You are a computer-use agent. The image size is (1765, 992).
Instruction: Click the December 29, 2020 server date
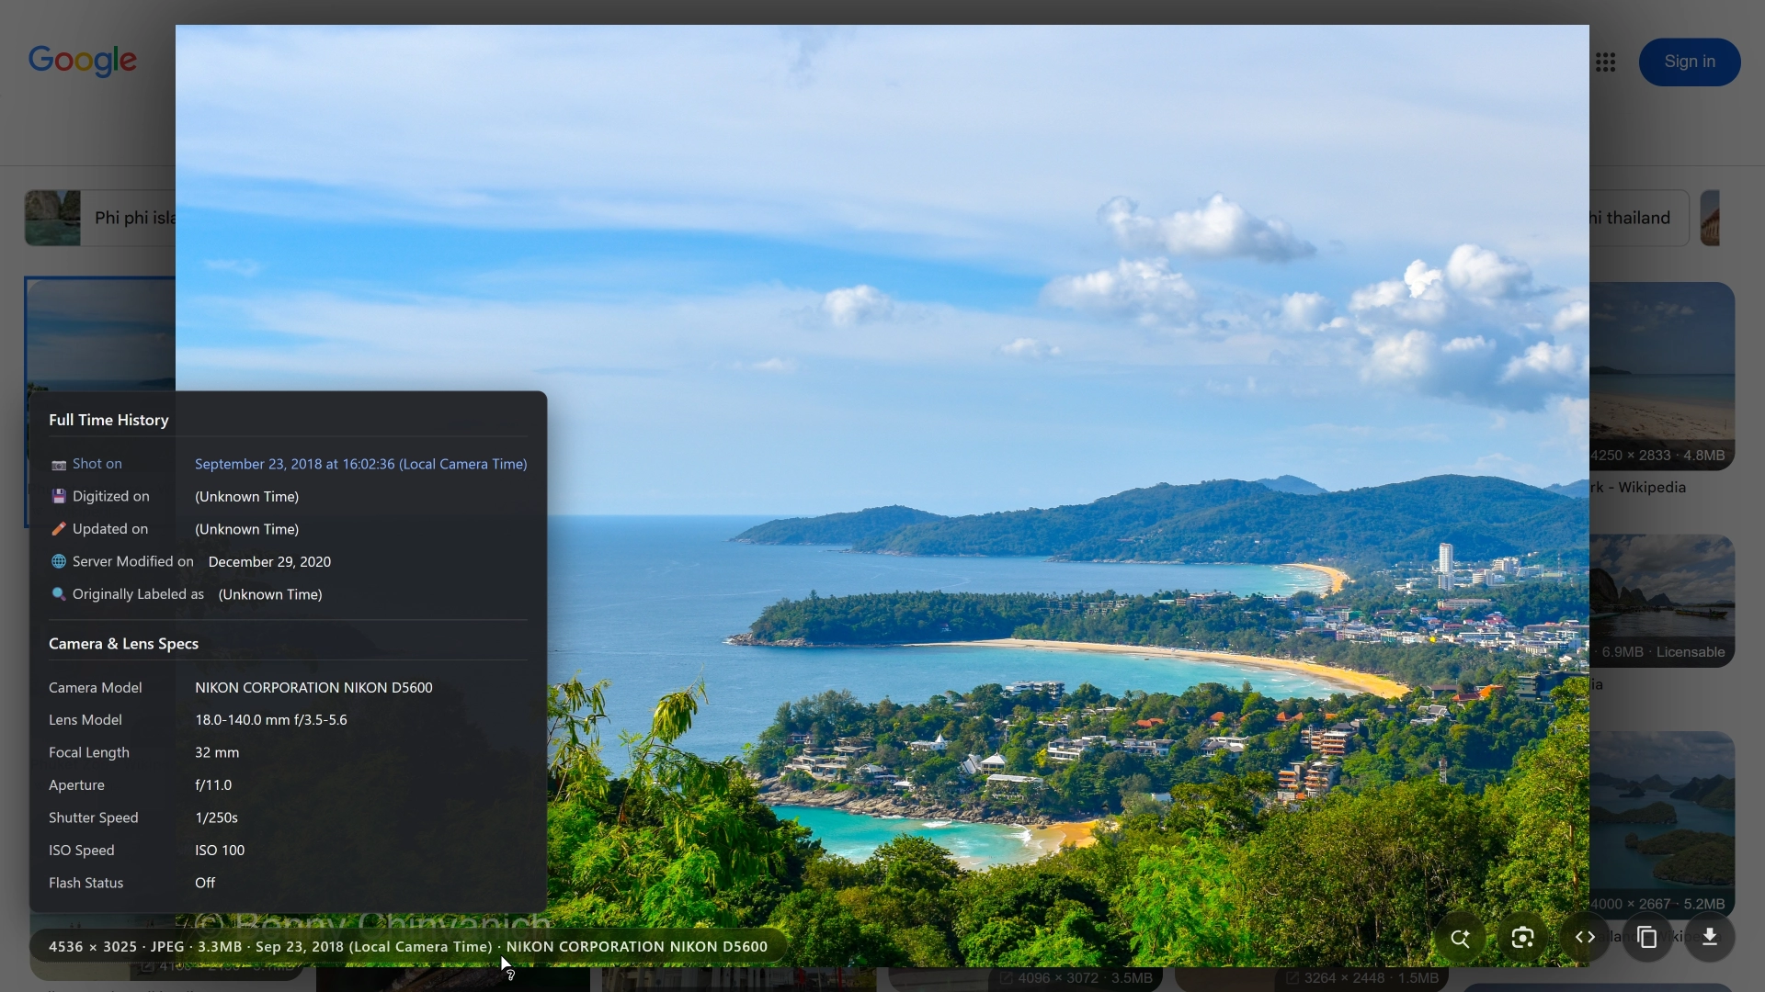coord(269,562)
